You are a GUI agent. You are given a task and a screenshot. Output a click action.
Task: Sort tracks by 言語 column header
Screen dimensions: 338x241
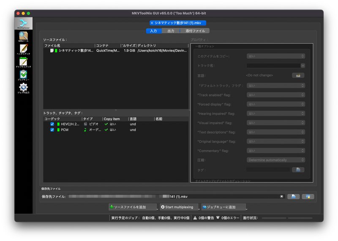point(142,119)
